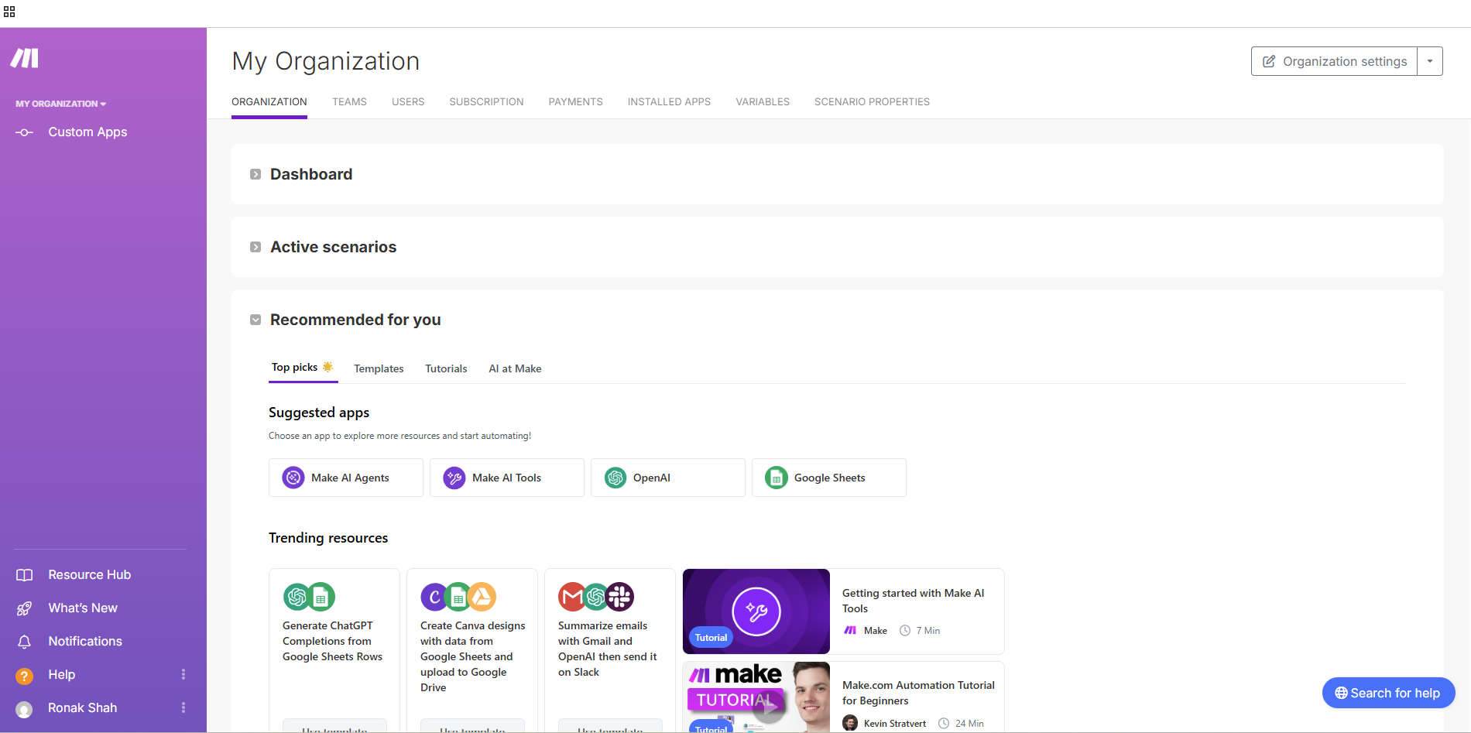Click the Organization settings button

[1335, 61]
